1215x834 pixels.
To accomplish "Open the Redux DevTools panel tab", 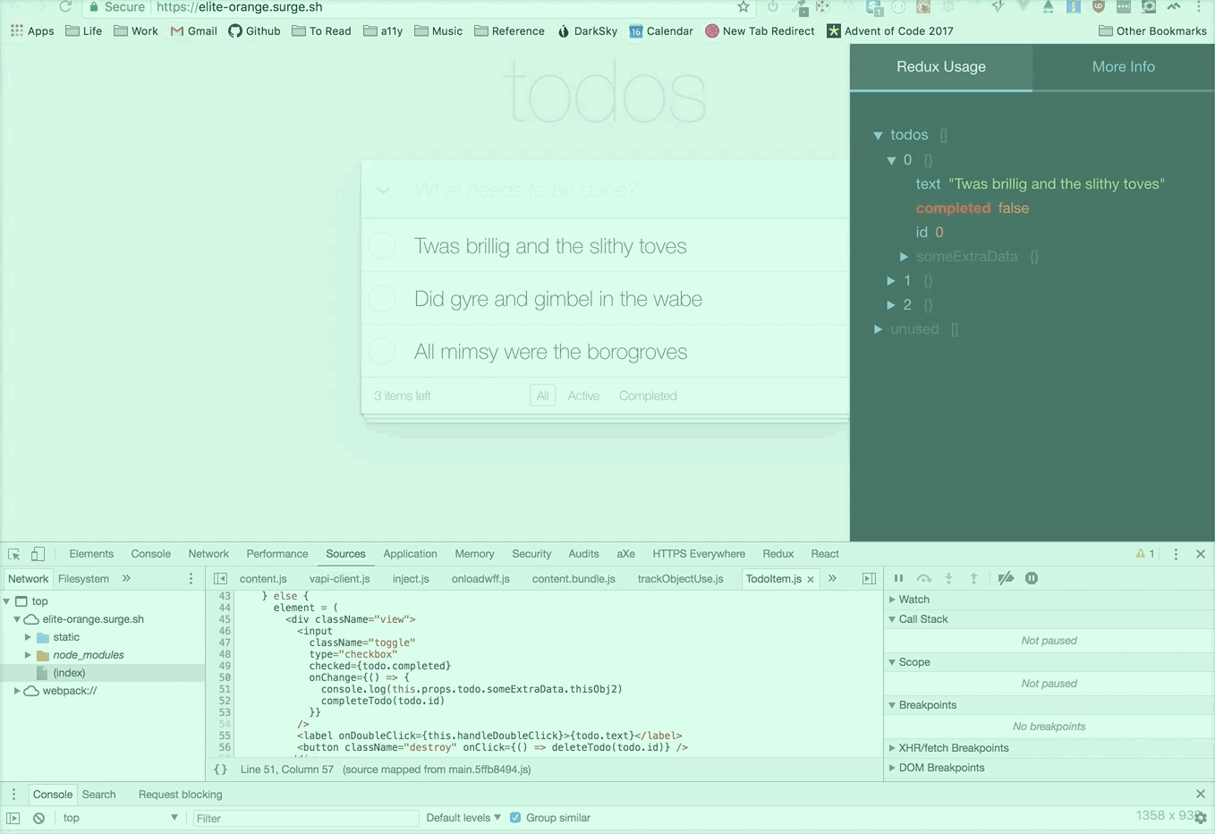I will click(x=777, y=554).
